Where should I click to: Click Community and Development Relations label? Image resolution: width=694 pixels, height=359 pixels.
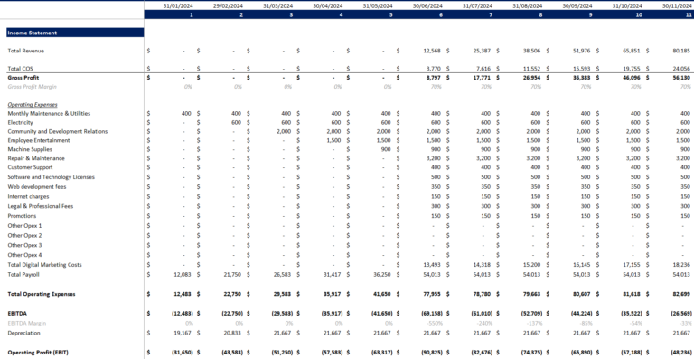[x=58, y=131]
